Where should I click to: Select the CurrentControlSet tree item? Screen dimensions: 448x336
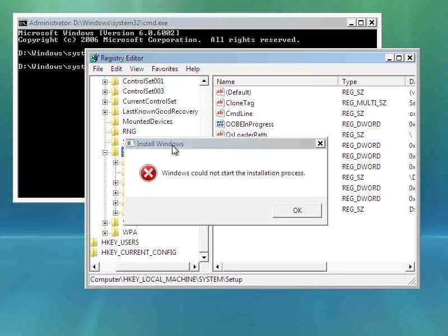(150, 101)
